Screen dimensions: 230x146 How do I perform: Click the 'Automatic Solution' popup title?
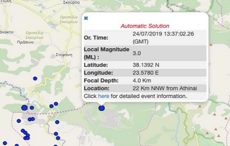(145, 26)
